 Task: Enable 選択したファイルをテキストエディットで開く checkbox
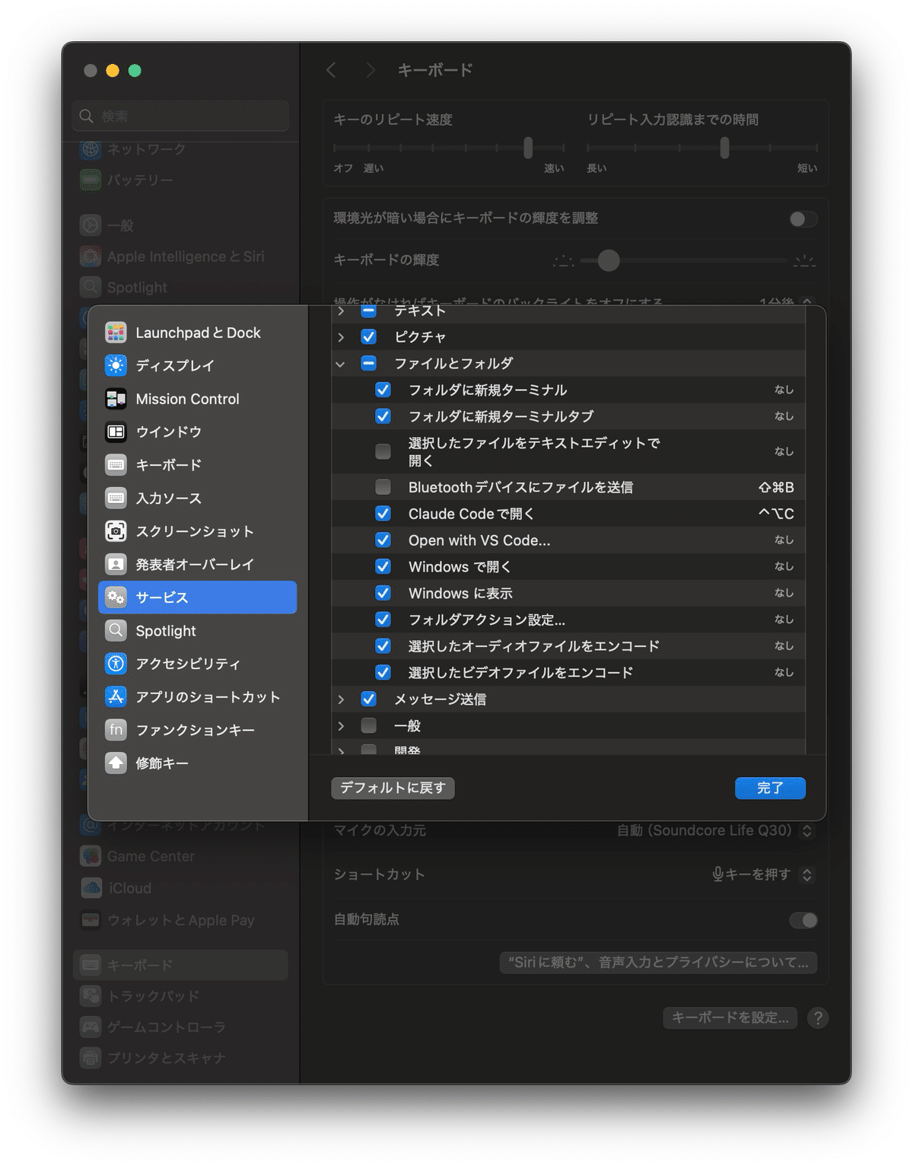[x=383, y=452]
